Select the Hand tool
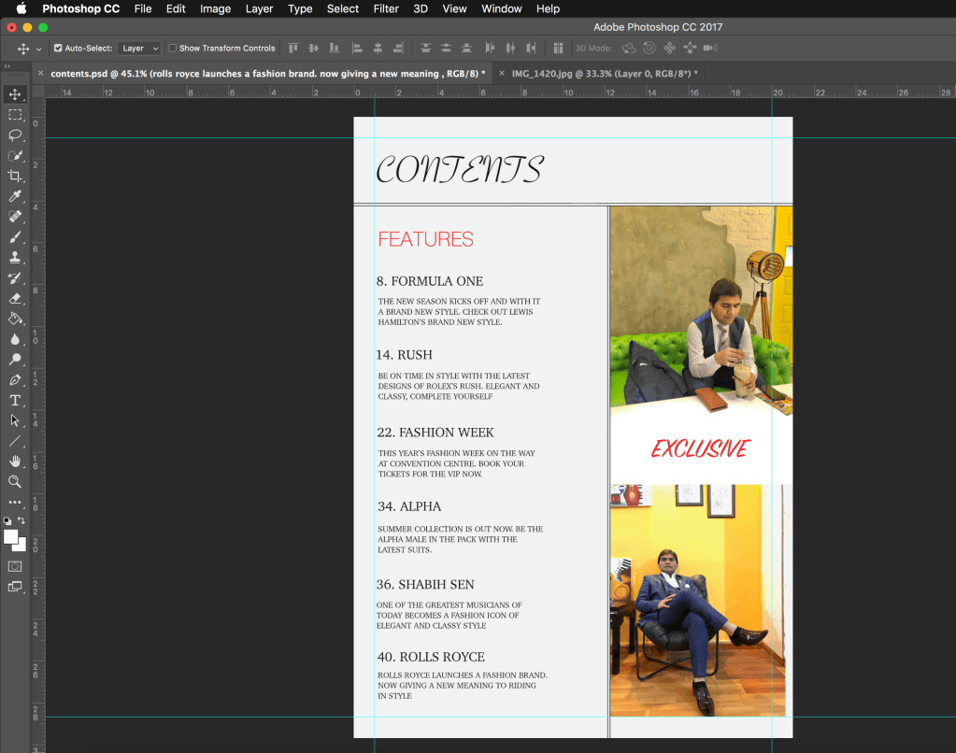This screenshot has height=753, width=956. 15,462
